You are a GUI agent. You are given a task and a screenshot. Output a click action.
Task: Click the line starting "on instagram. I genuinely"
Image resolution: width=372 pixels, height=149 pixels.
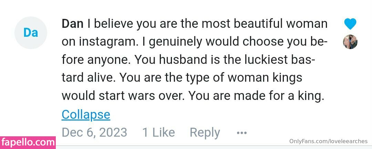[x=195, y=42]
